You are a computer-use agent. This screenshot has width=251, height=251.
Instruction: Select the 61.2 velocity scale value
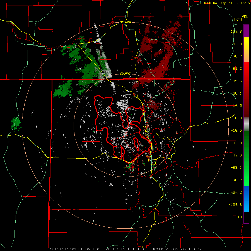click(237, 69)
